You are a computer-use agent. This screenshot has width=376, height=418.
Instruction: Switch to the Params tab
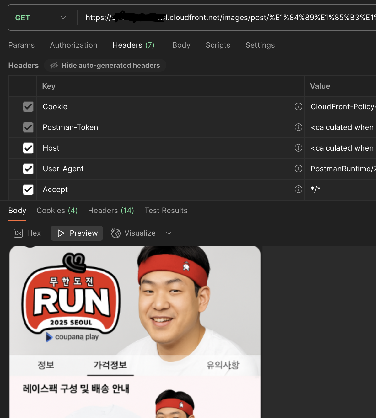[21, 45]
